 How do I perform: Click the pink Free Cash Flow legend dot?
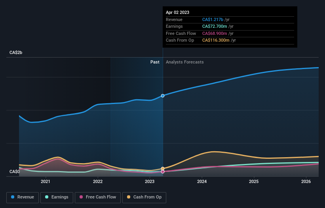click(x=81, y=197)
